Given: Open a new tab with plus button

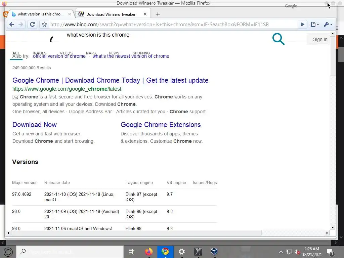Looking at the screenshot, I should point(158,14).
